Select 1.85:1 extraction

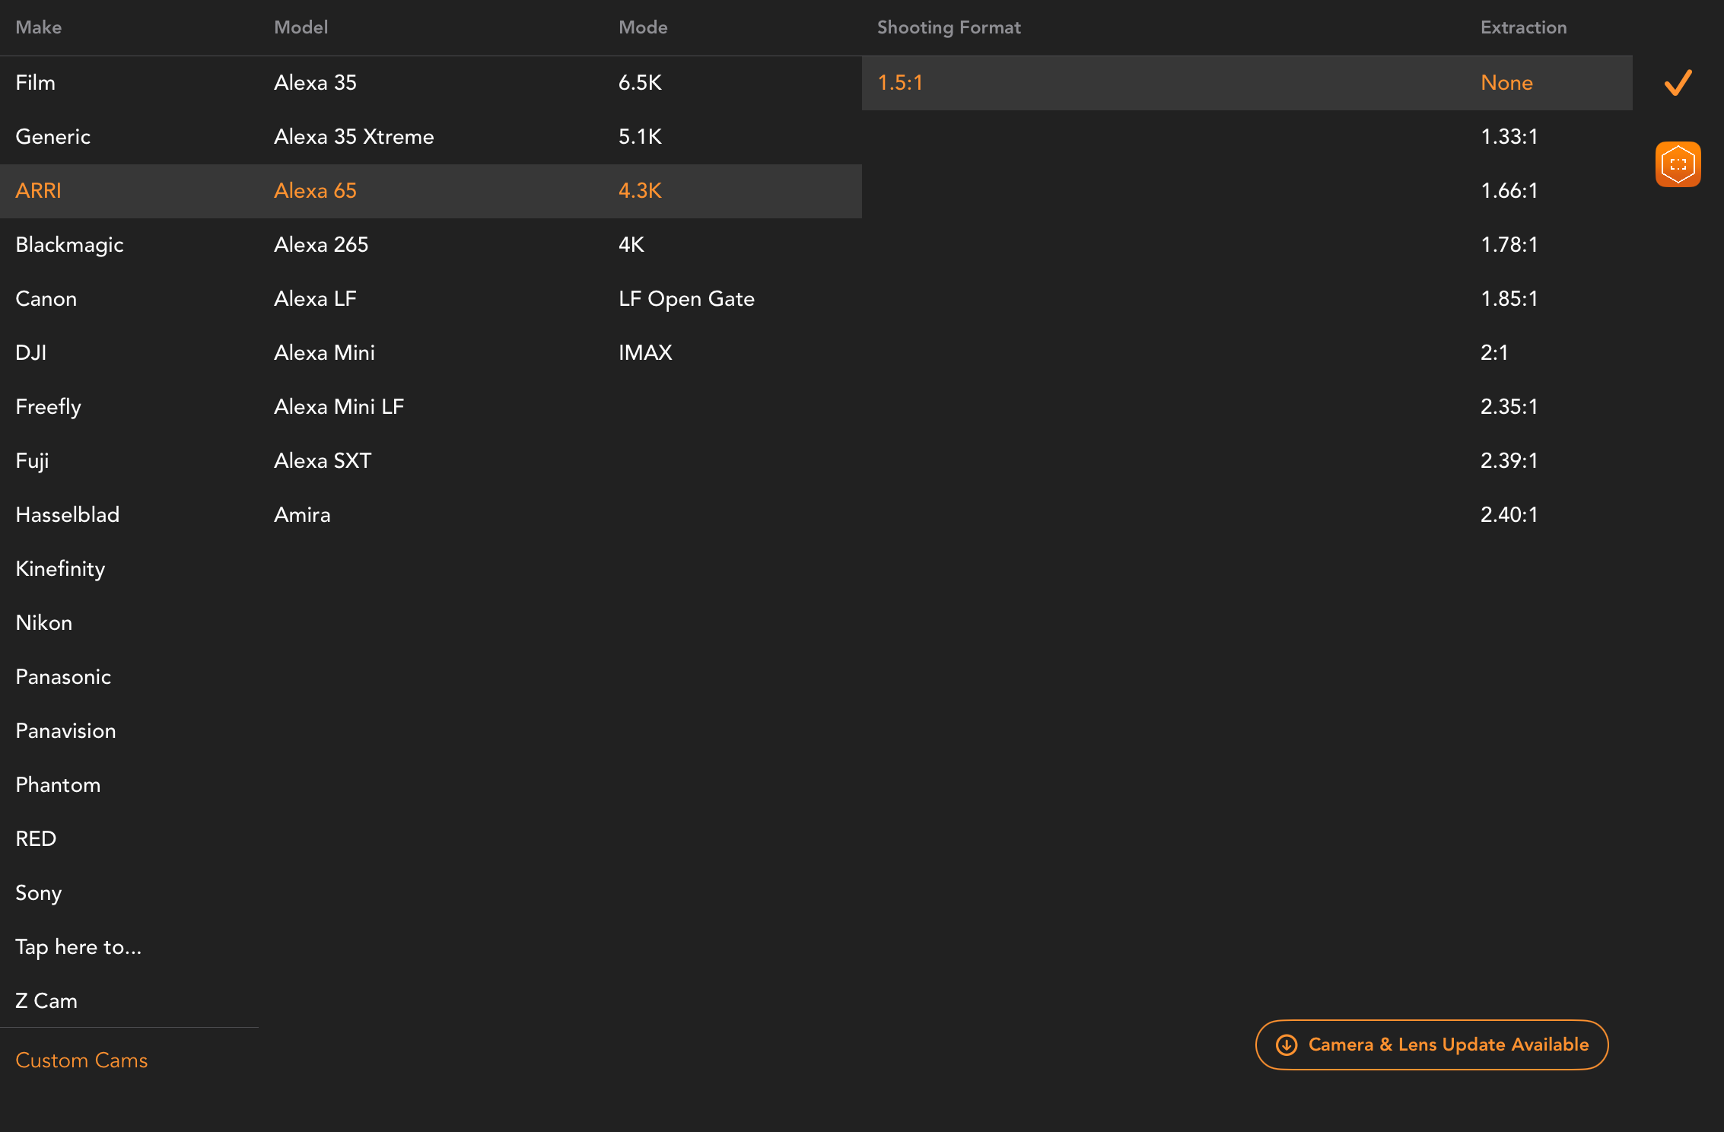point(1549,299)
